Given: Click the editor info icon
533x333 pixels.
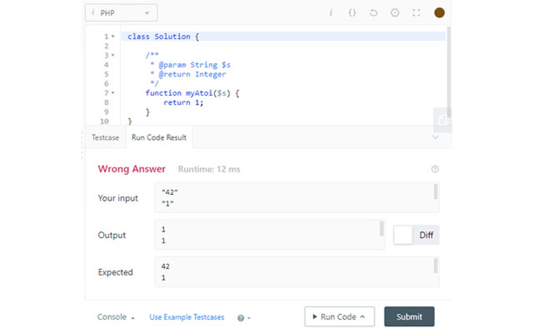Looking at the screenshot, I should [x=331, y=13].
